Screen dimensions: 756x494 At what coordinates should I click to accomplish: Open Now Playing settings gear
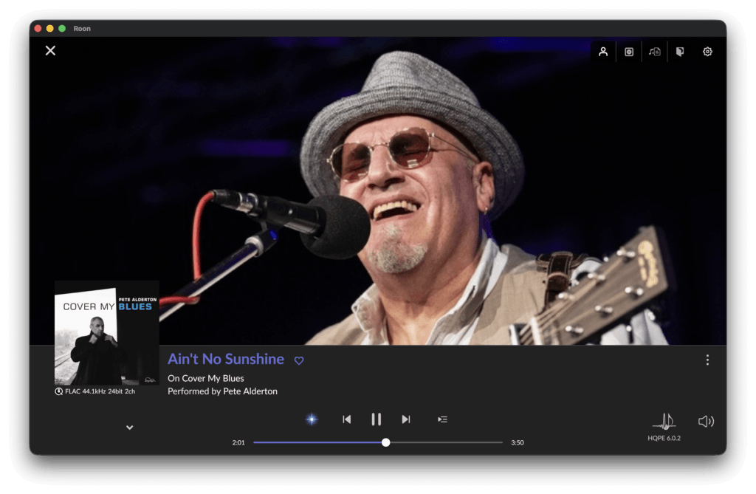click(x=707, y=52)
